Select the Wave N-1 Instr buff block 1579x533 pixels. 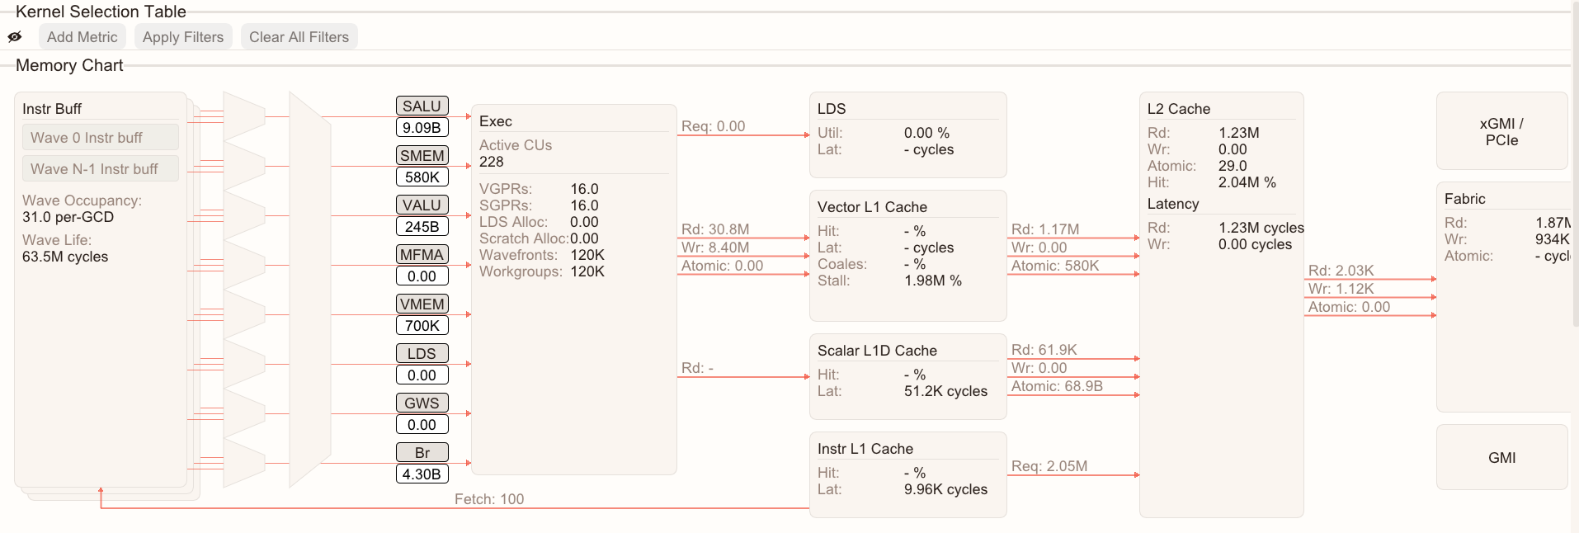(100, 169)
